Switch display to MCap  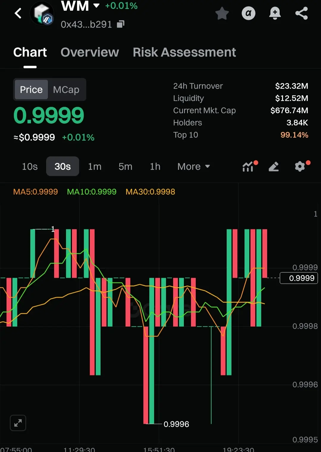click(x=66, y=89)
